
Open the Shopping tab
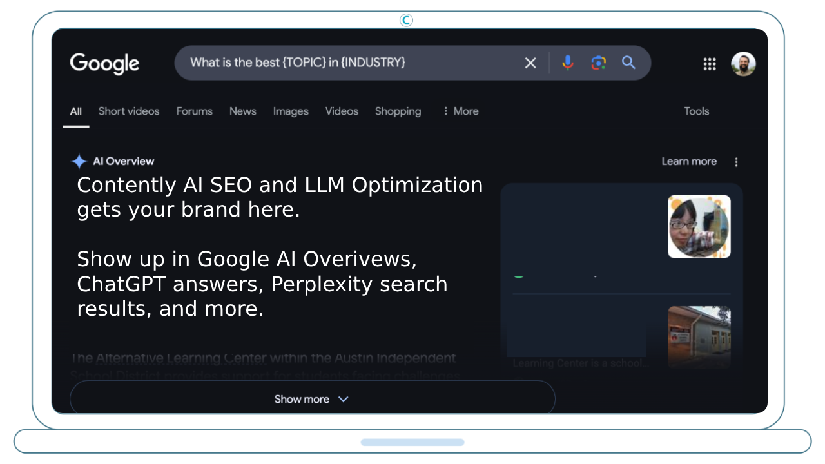(398, 111)
